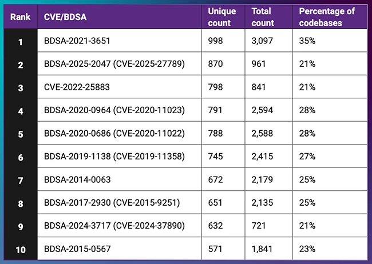This screenshot has height=264, width=372.
Task: Select the 35% codebases cell
Action: pyautogui.click(x=307, y=41)
